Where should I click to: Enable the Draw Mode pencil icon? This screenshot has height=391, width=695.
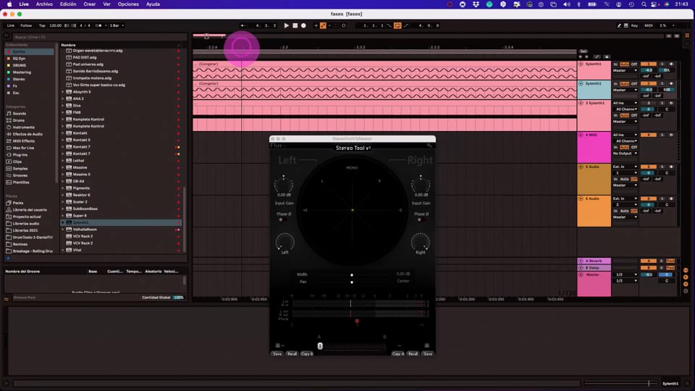click(x=619, y=26)
